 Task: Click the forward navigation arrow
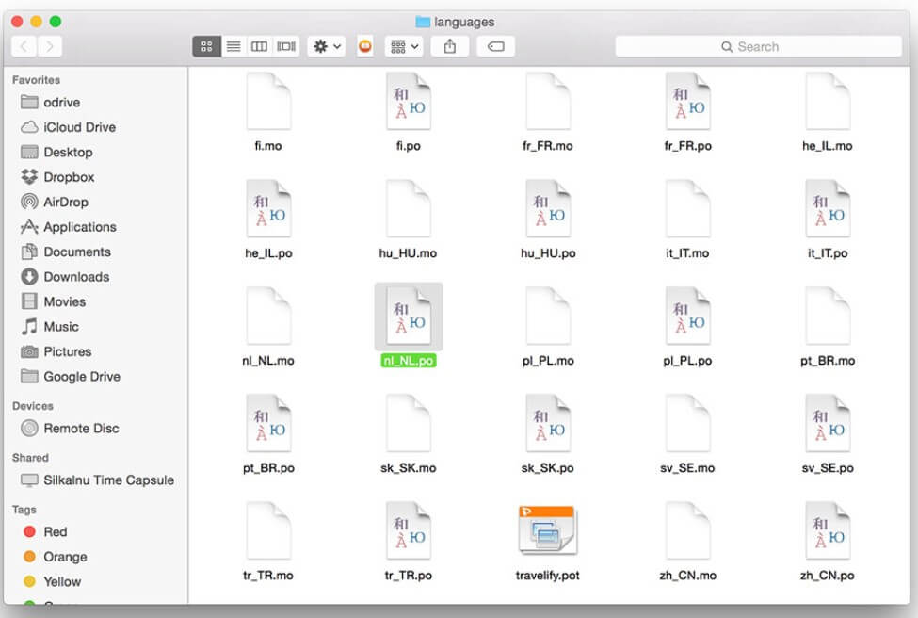click(x=49, y=46)
